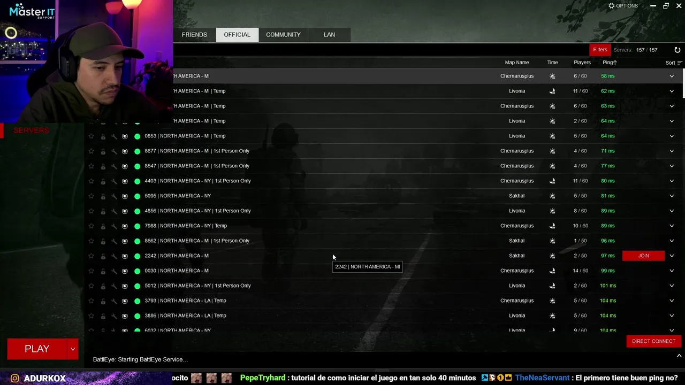Join server 2242 with the JOIN button
685x385 pixels.
(643, 256)
